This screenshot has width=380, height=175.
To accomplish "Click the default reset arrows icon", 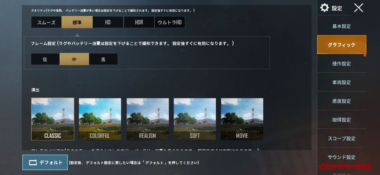I will [x=32, y=162].
